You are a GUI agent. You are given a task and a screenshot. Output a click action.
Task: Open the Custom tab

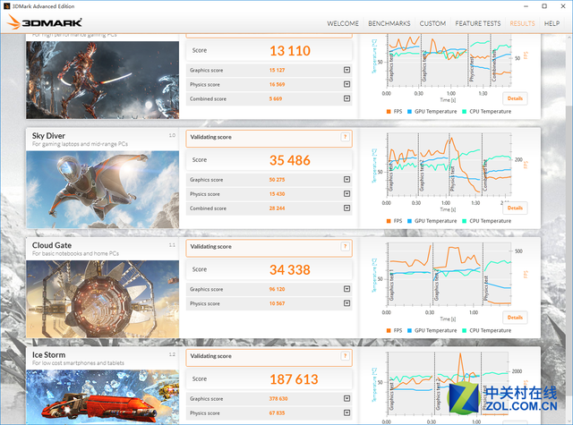click(x=432, y=23)
